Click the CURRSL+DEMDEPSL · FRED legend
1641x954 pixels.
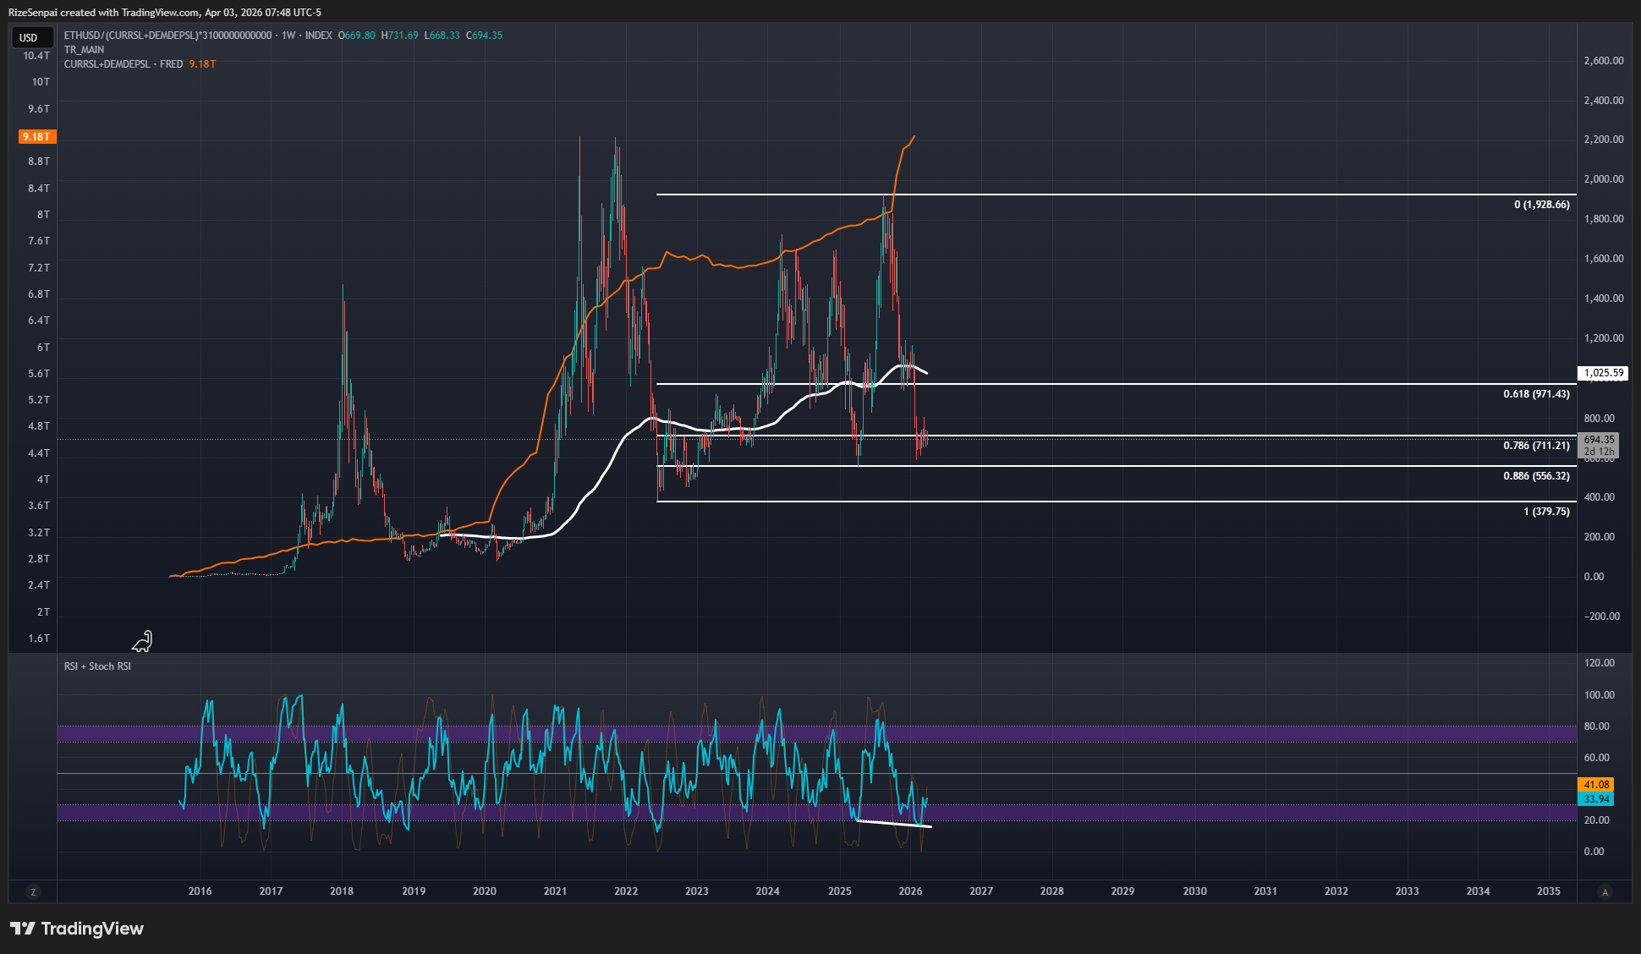click(x=123, y=64)
